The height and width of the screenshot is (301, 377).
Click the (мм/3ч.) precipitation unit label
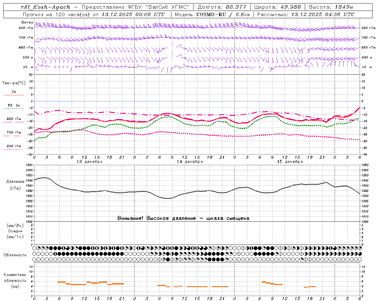coord(15,225)
